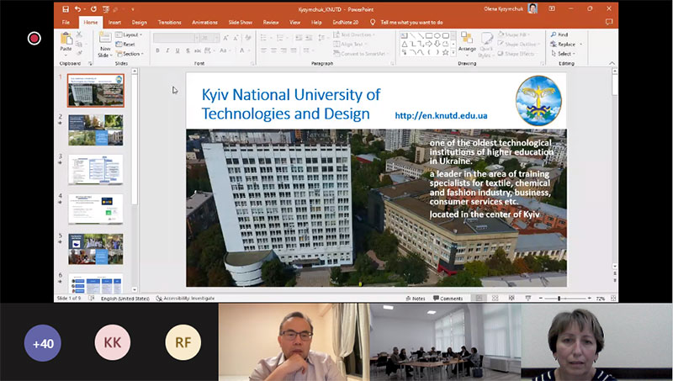673x381 pixels.
Task: Open Comments from the status bar
Action: 448,299
